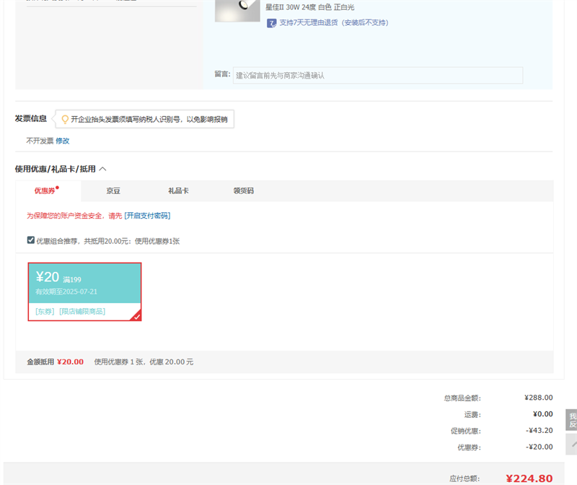Switch to the 领货码 tab
Screen dimensions: 577x485
click(x=243, y=191)
